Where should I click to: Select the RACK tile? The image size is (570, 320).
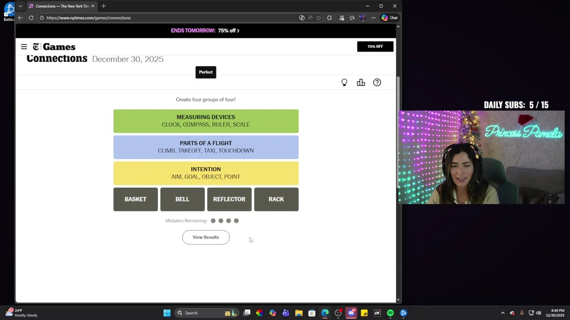(276, 199)
